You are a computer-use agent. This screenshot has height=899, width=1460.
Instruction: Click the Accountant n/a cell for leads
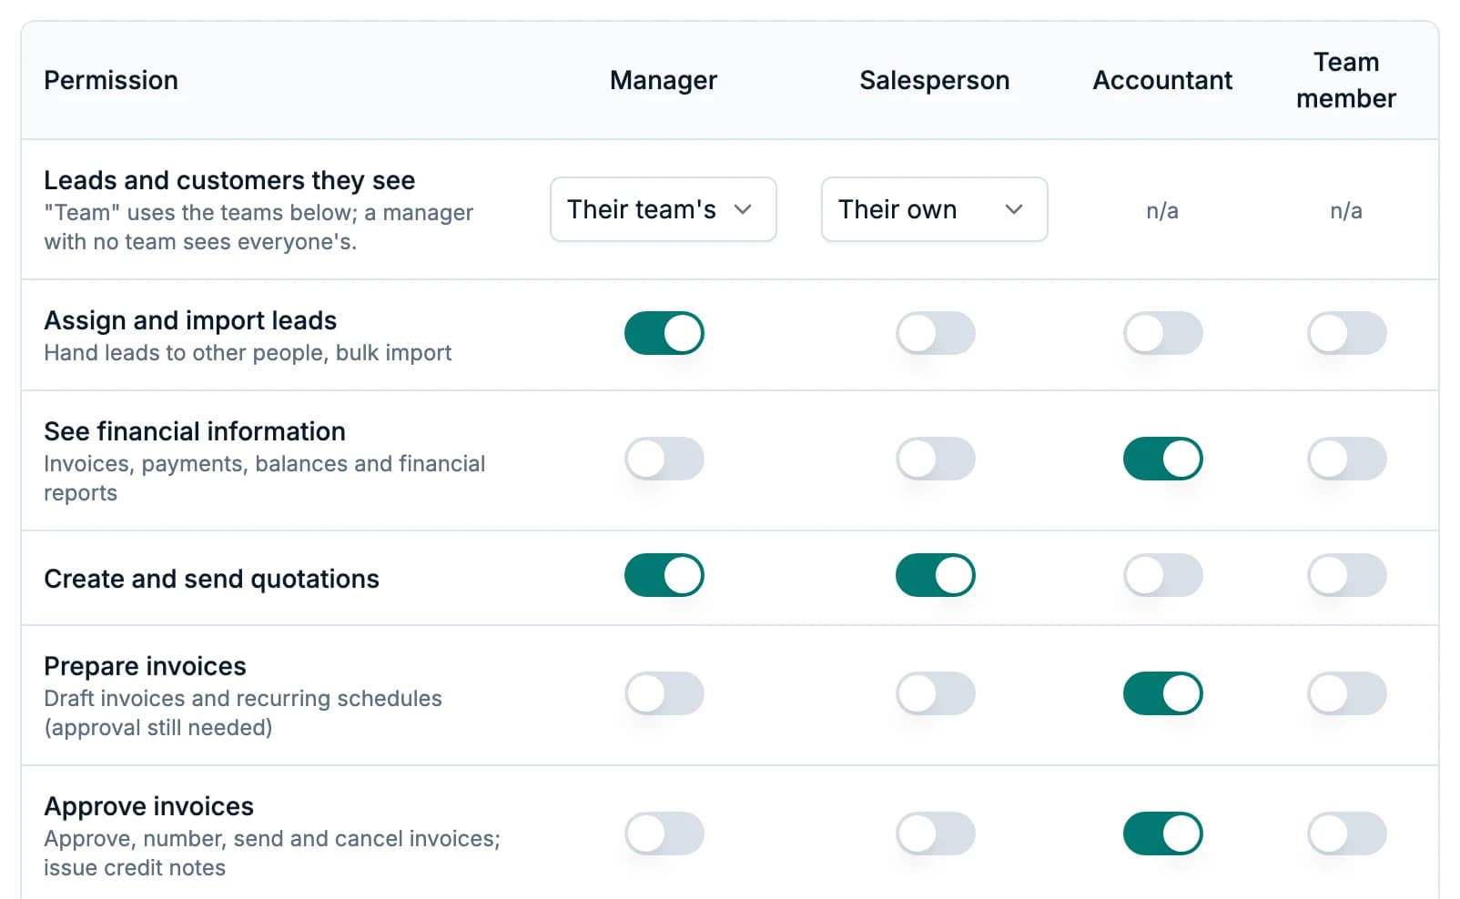(x=1162, y=211)
